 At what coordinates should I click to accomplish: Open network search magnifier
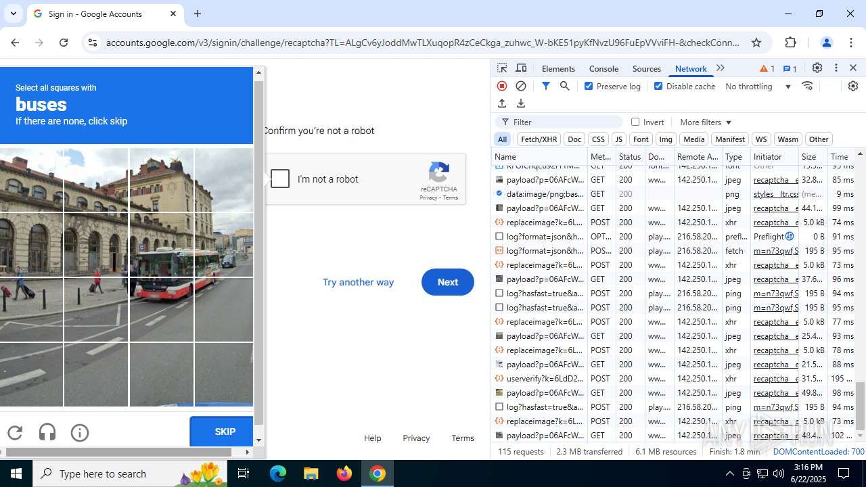click(565, 86)
